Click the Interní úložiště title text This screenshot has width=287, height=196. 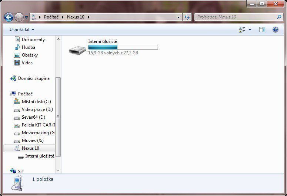pos(103,41)
